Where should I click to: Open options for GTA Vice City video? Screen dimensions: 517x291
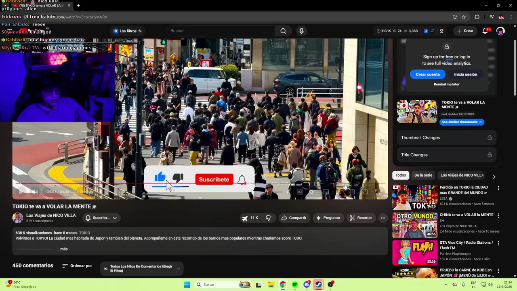click(498, 243)
